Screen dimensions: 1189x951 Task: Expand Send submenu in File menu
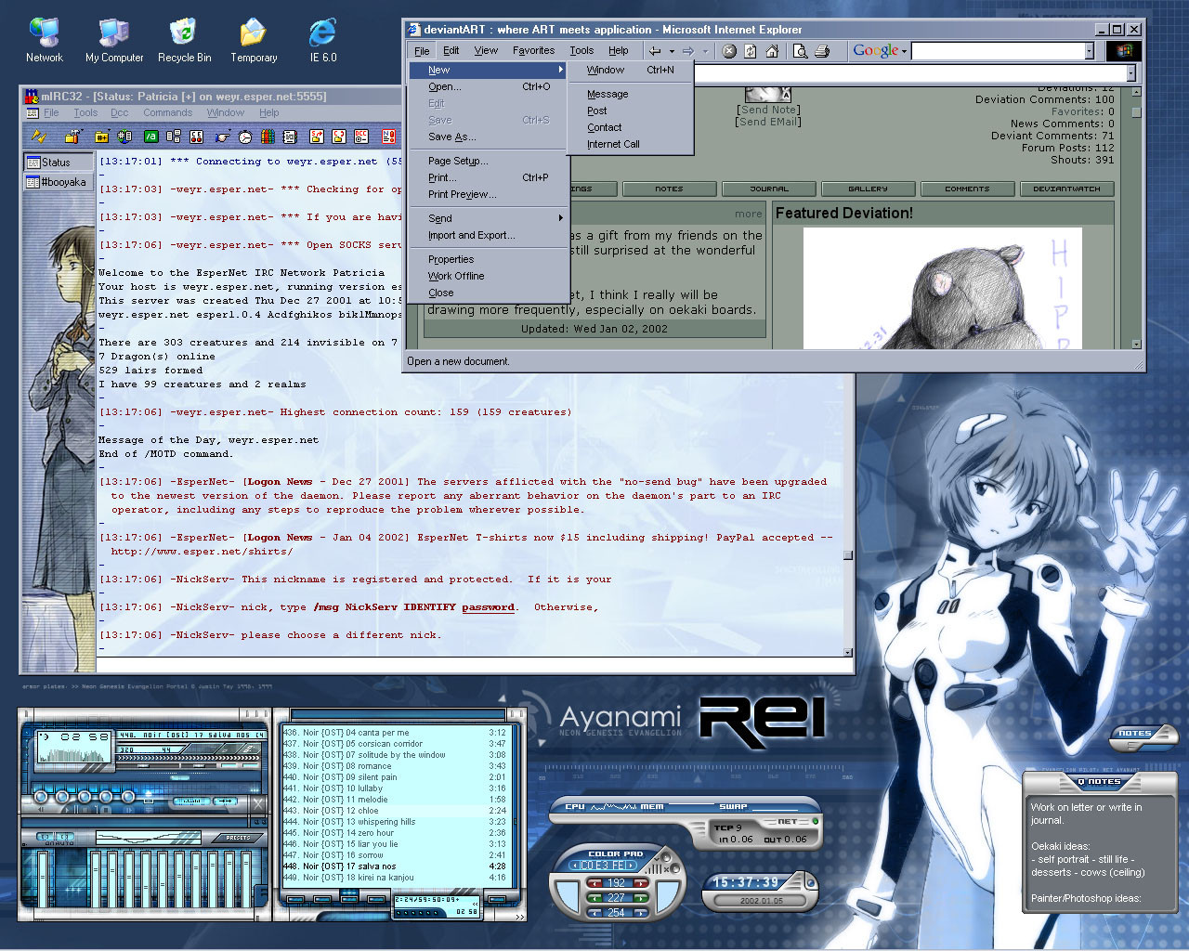coord(489,218)
